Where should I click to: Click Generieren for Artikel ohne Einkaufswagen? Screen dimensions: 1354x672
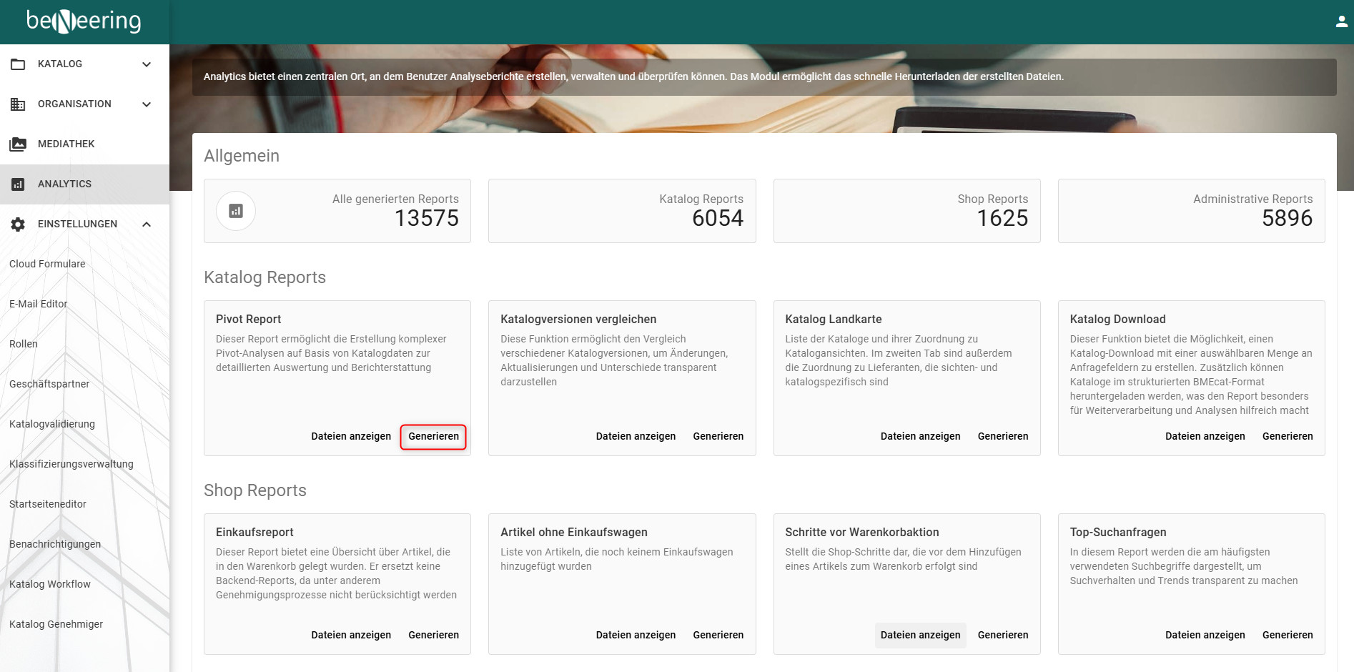[x=718, y=636]
